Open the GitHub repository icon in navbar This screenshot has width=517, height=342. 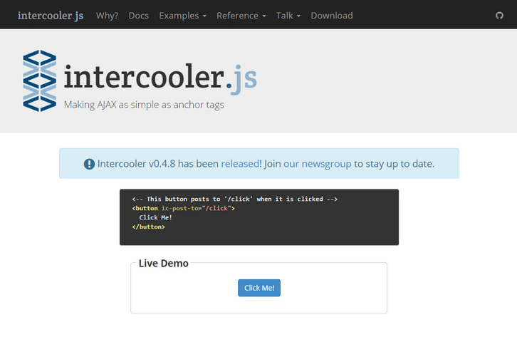(x=499, y=15)
